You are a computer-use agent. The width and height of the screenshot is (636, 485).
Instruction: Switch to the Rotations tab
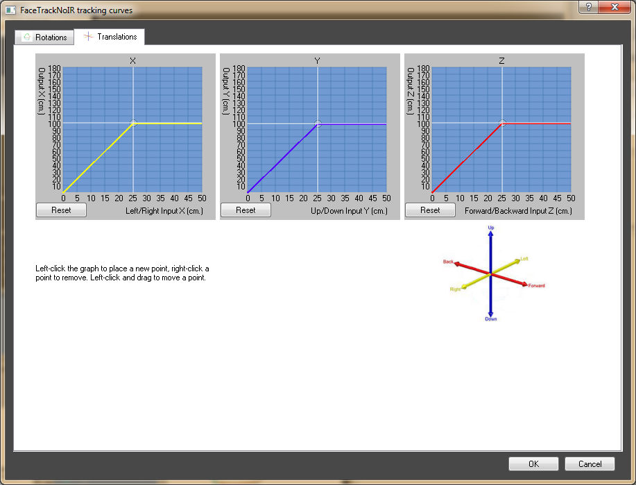[44, 37]
